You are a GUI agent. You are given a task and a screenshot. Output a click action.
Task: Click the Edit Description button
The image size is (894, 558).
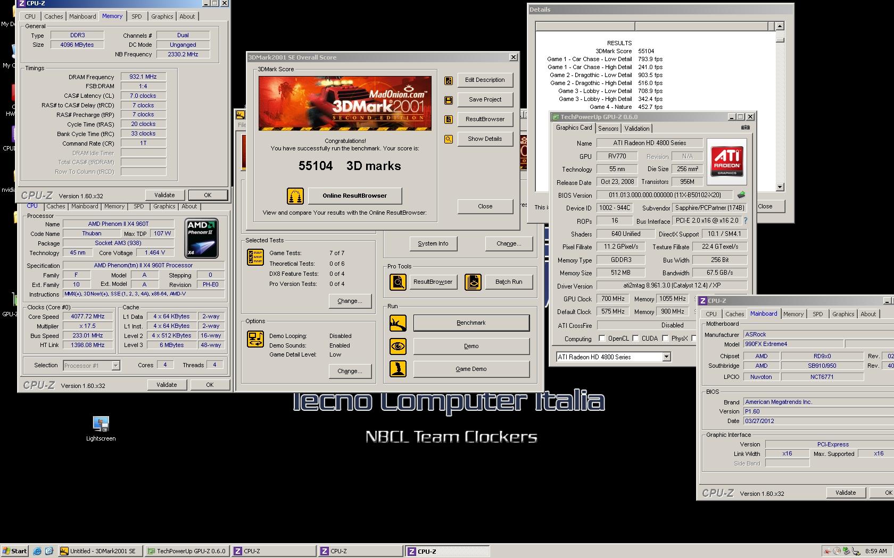point(485,80)
